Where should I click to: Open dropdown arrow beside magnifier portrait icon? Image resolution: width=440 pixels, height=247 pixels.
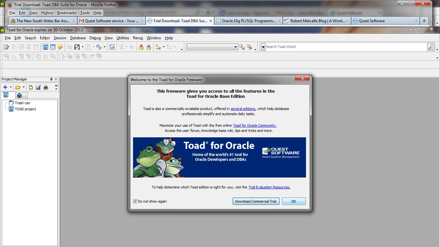coord(82,47)
